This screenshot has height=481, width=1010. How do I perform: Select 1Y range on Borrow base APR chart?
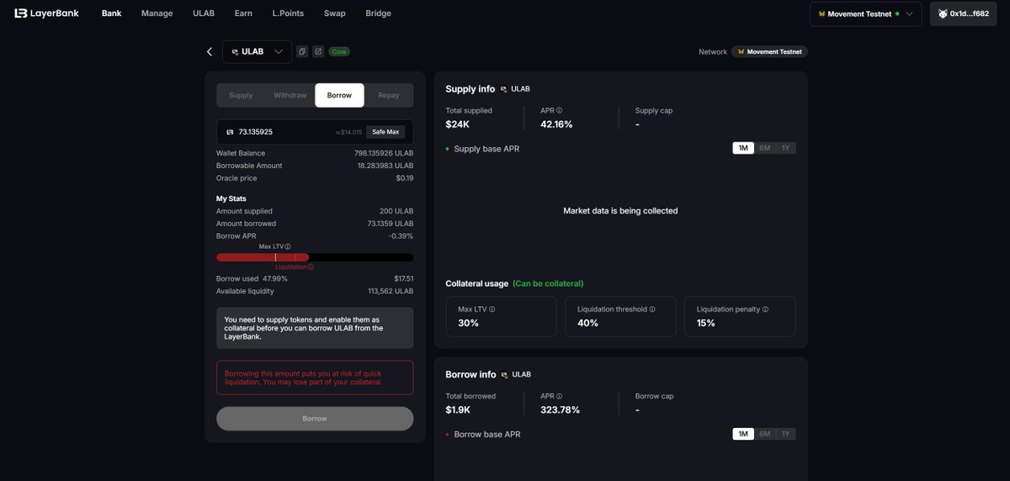[785, 434]
